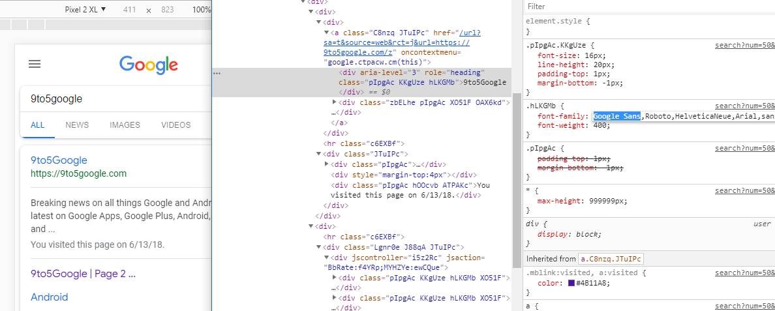Follow the /url? href link in DOM
The height and width of the screenshot is (311, 775).
470,32
